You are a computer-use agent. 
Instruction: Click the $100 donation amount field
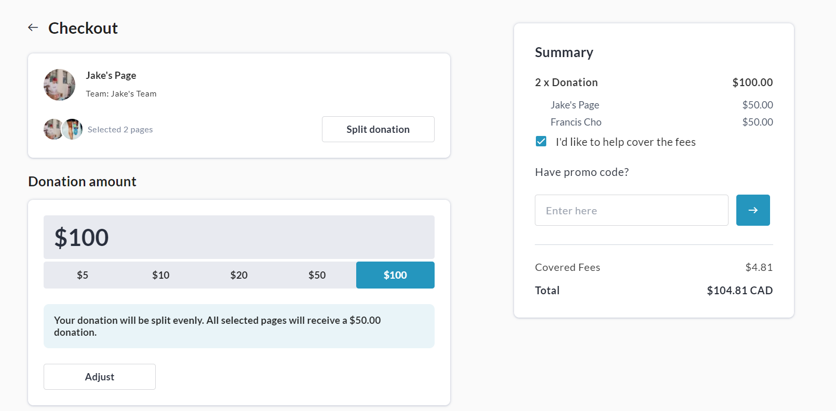tap(239, 237)
